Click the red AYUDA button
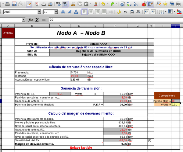Viewport: 183px width, 152px height. (x=8, y=33)
